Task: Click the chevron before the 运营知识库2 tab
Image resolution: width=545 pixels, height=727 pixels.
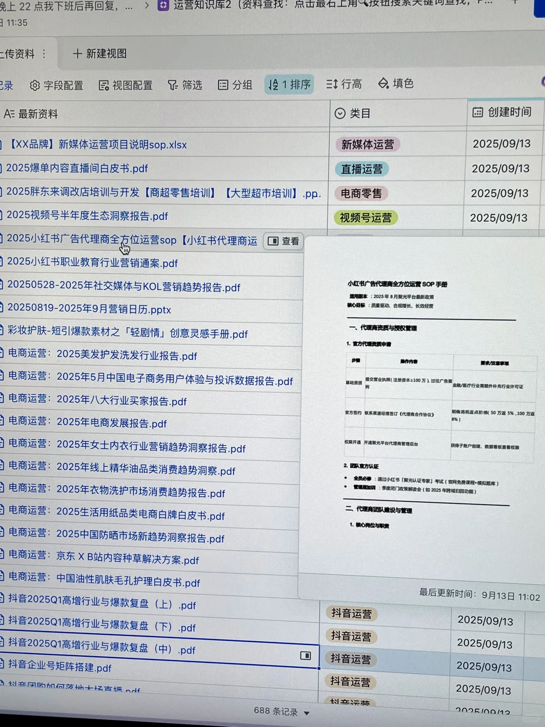Action: (x=147, y=6)
